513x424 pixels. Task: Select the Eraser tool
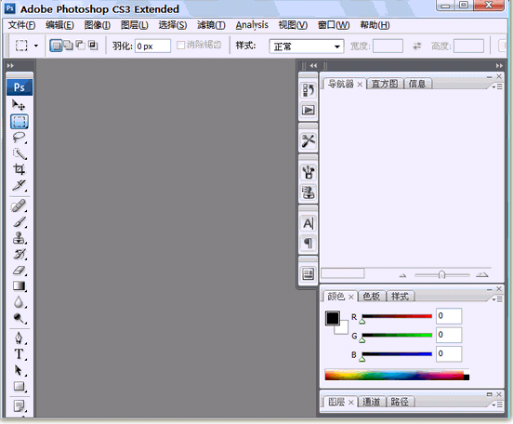[19, 271]
